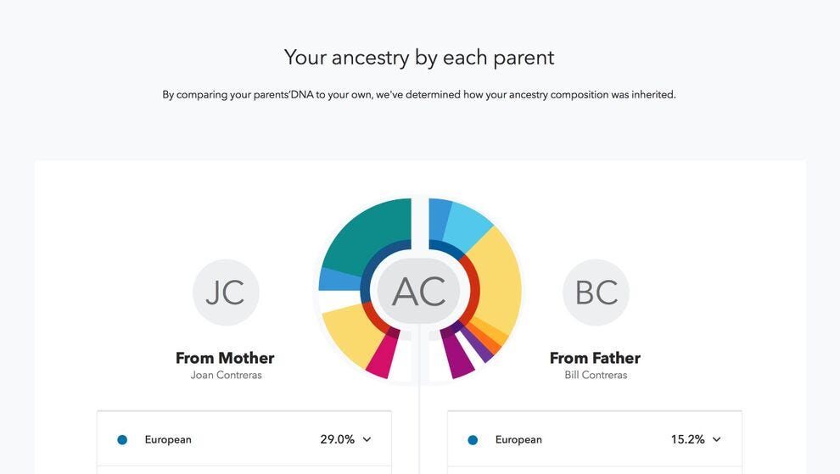
Task: Click the magenta-purple segment on father's side
Action: [x=457, y=355]
